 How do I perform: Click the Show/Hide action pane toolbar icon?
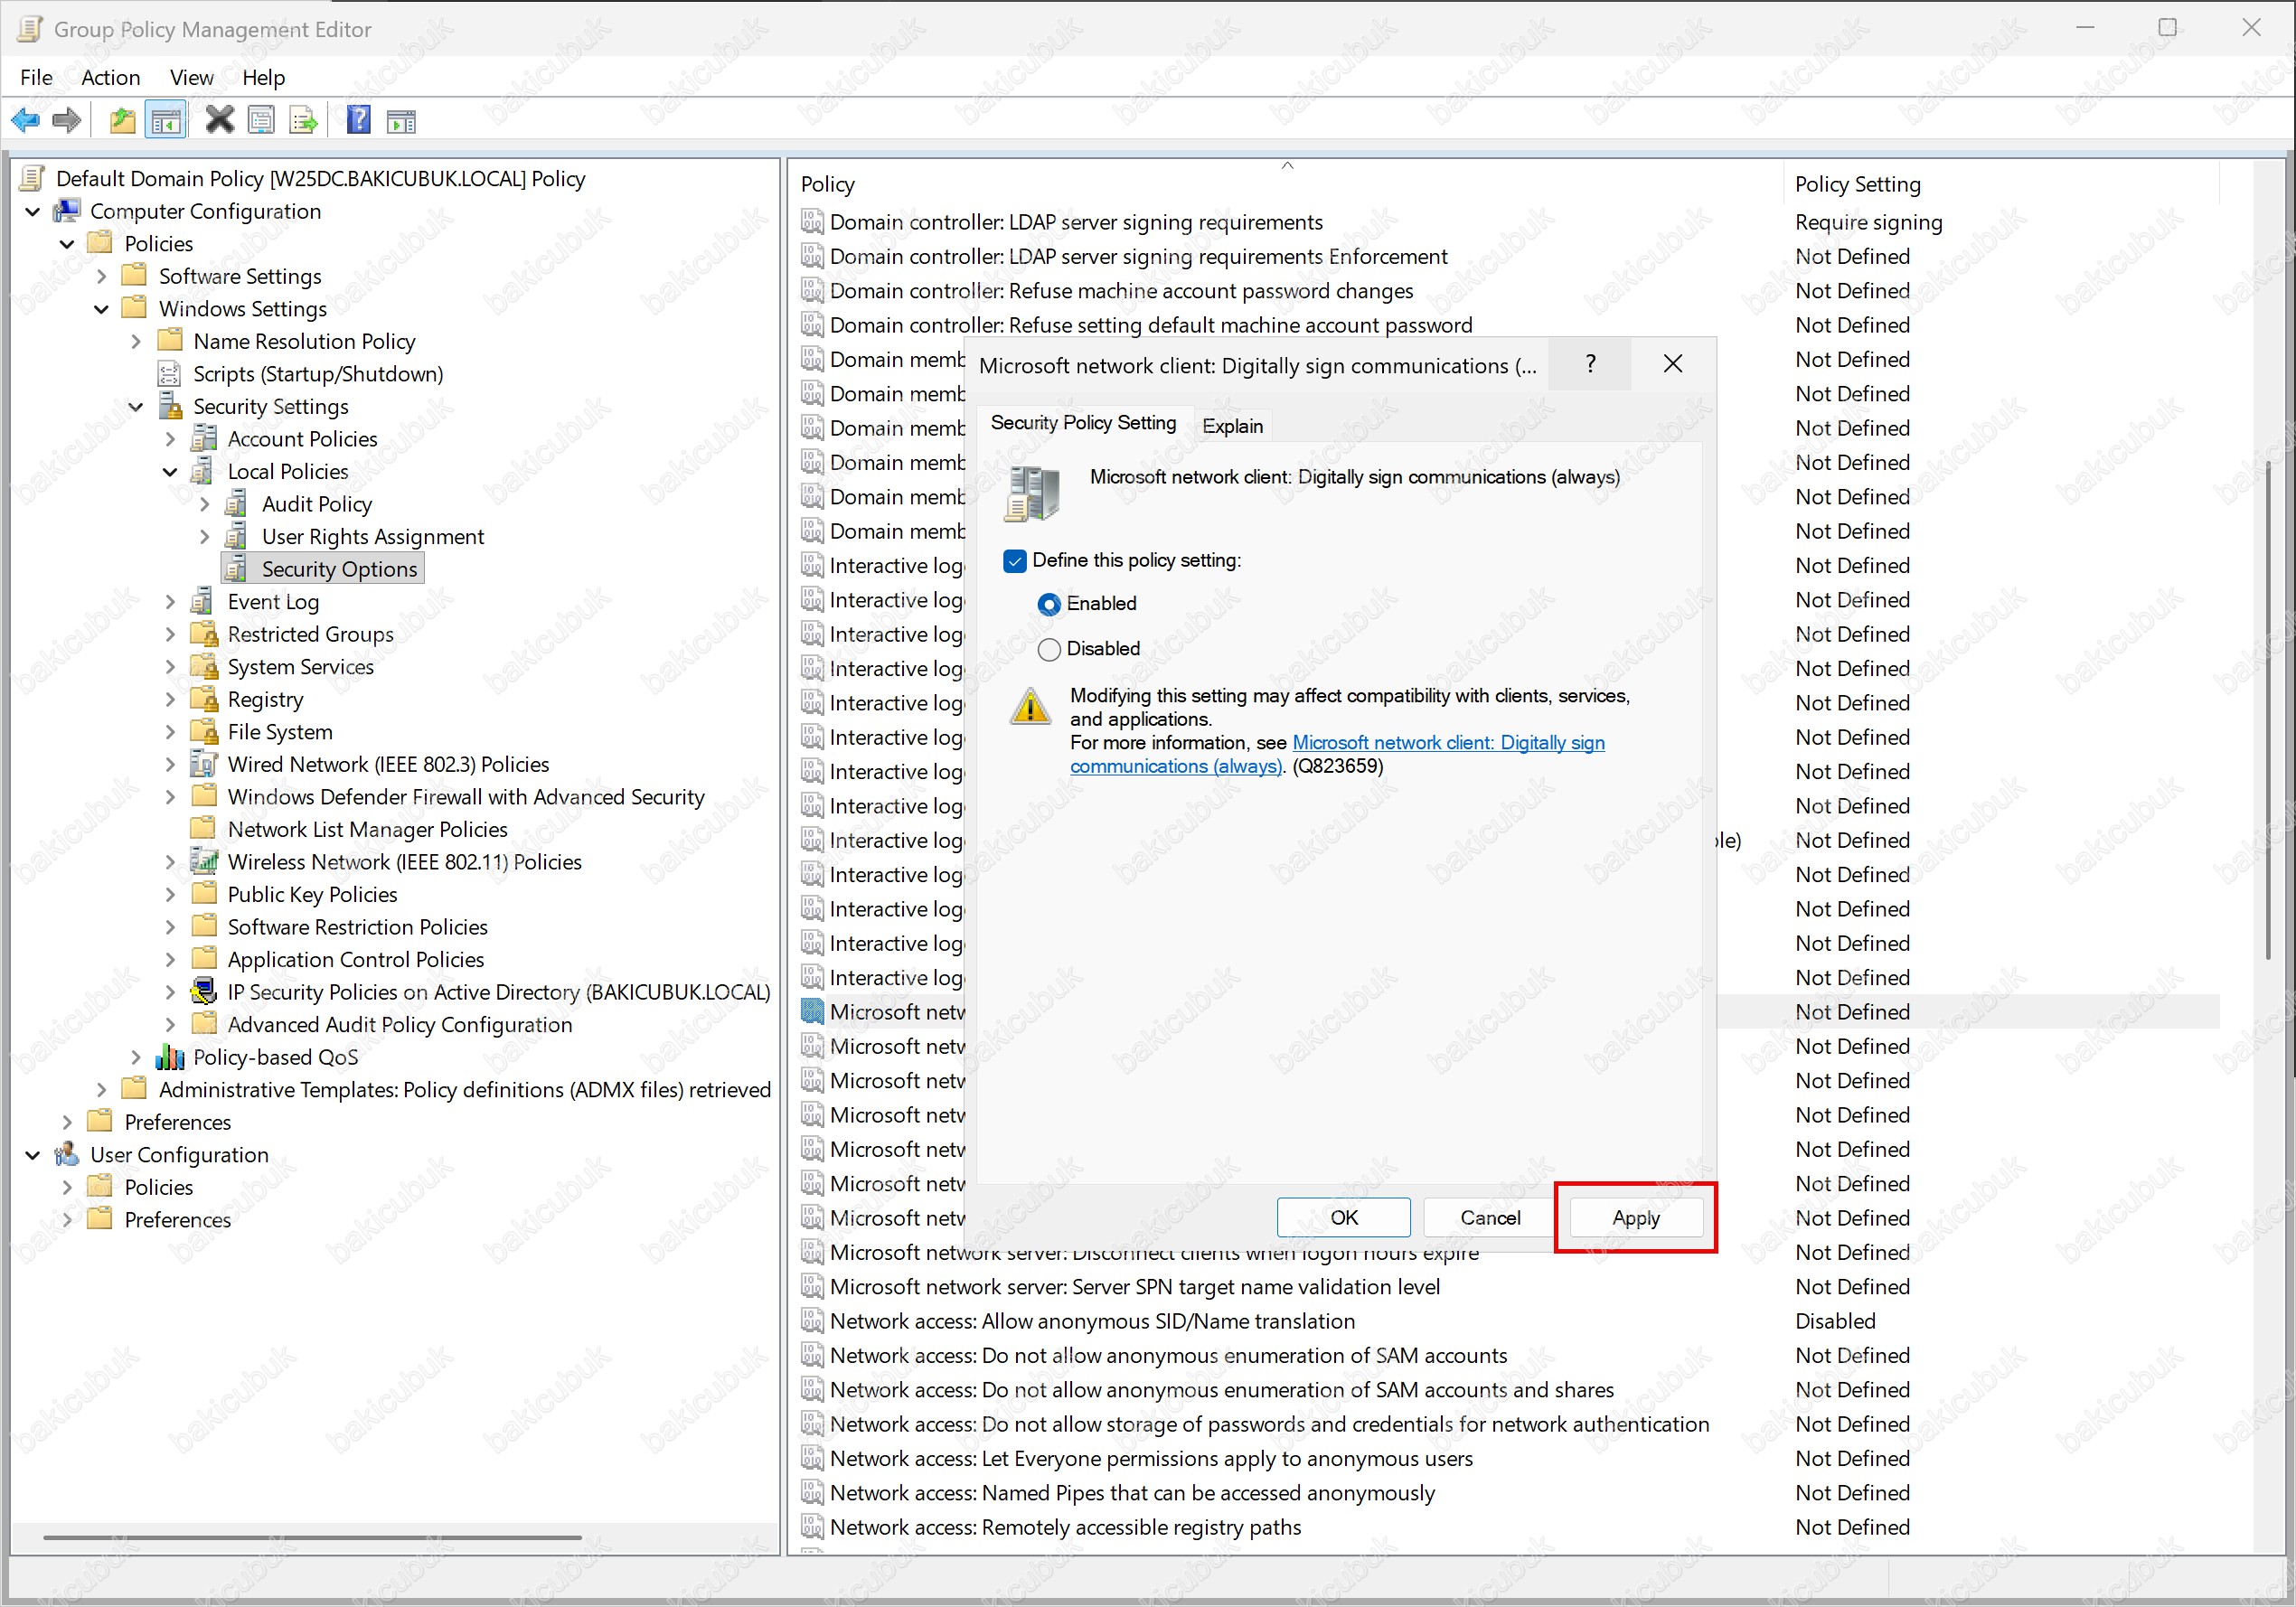click(401, 121)
